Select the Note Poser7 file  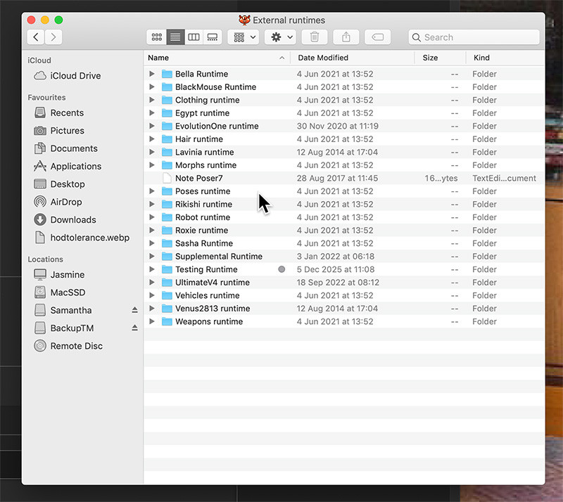344,178
